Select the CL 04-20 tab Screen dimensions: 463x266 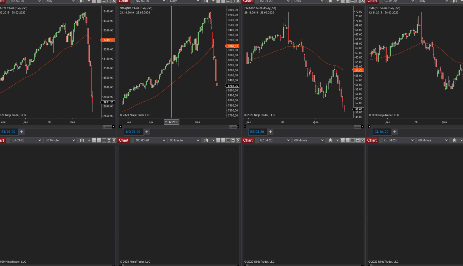381,132
